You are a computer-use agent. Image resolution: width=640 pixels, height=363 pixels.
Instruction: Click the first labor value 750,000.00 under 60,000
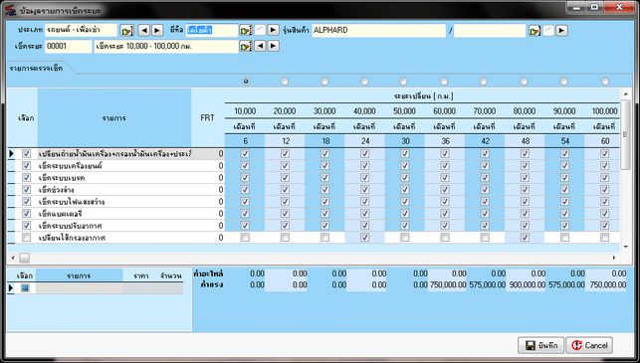pyautogui.click(x=447, y=284)
